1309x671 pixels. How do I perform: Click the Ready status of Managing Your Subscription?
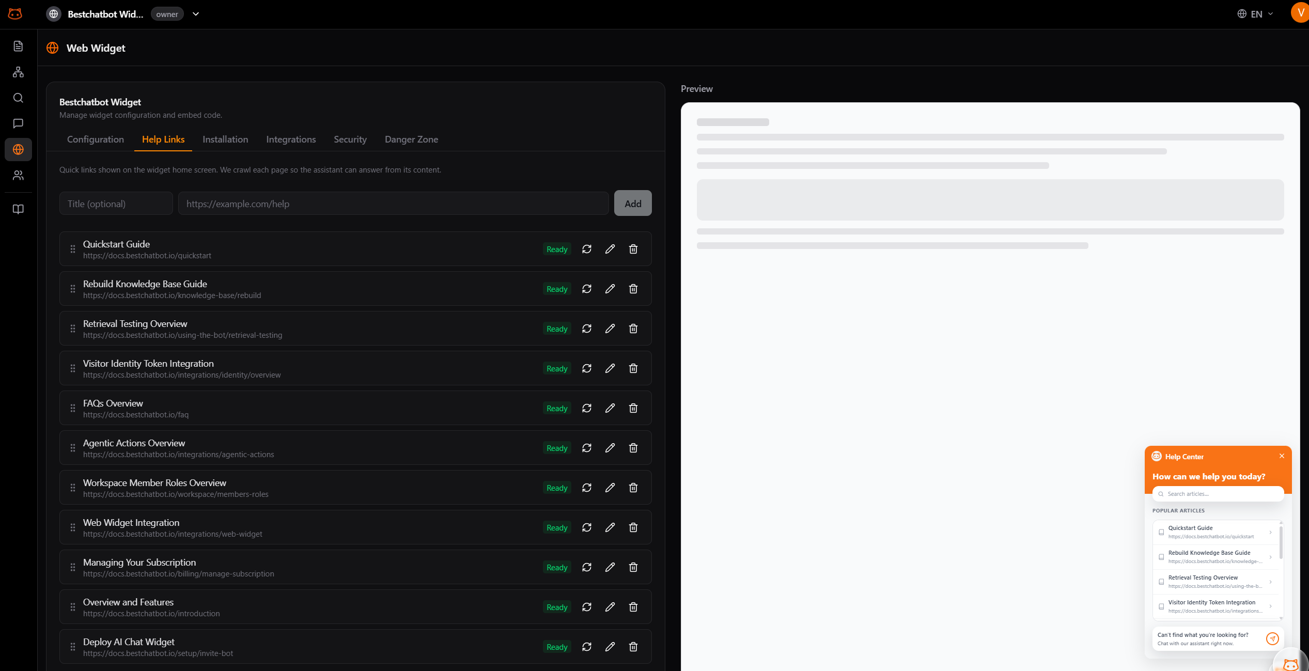pos(557,568)
